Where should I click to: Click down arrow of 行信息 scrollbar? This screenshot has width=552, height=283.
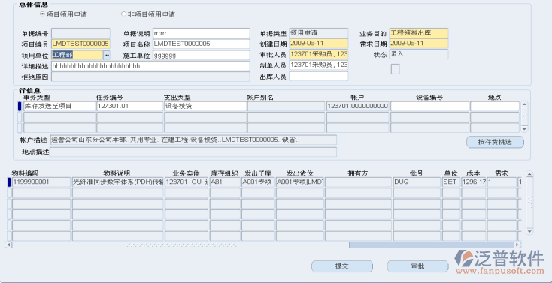(524, 129)
